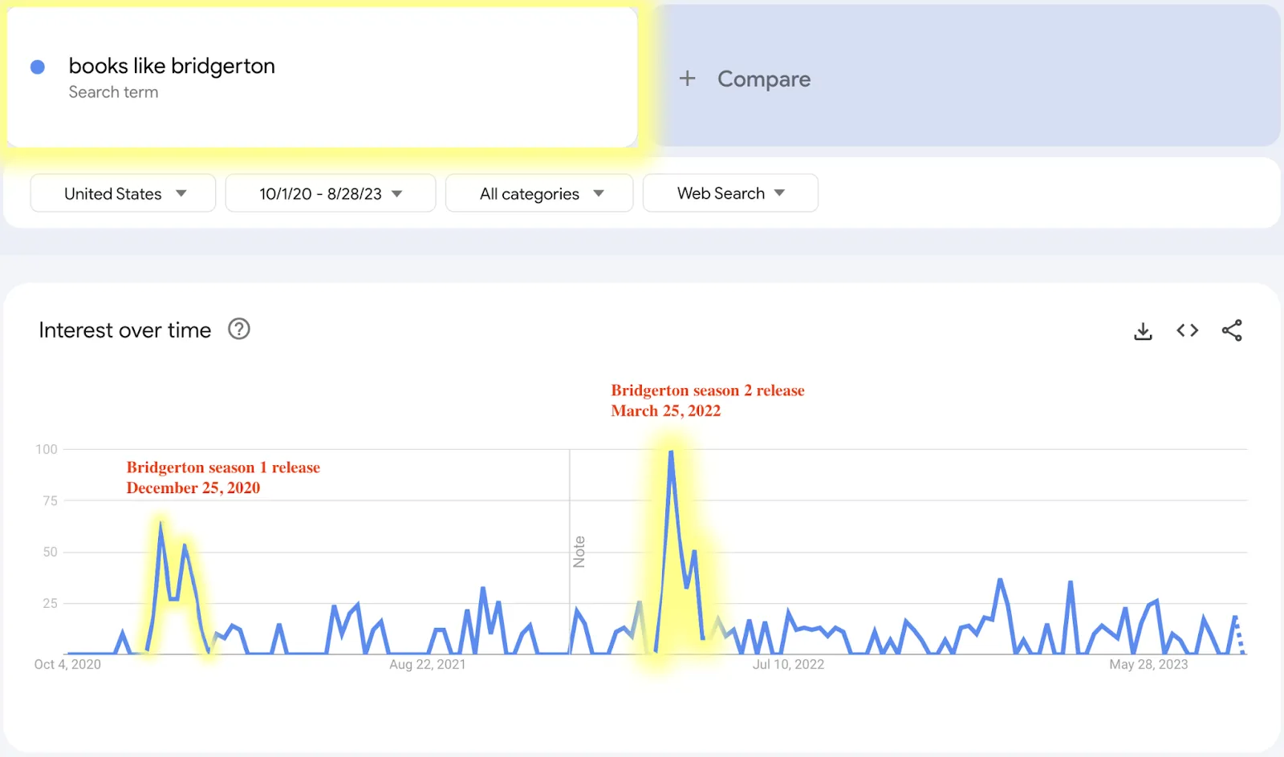
Task: Edit the books like bridgerton search term
Action: 172,66
